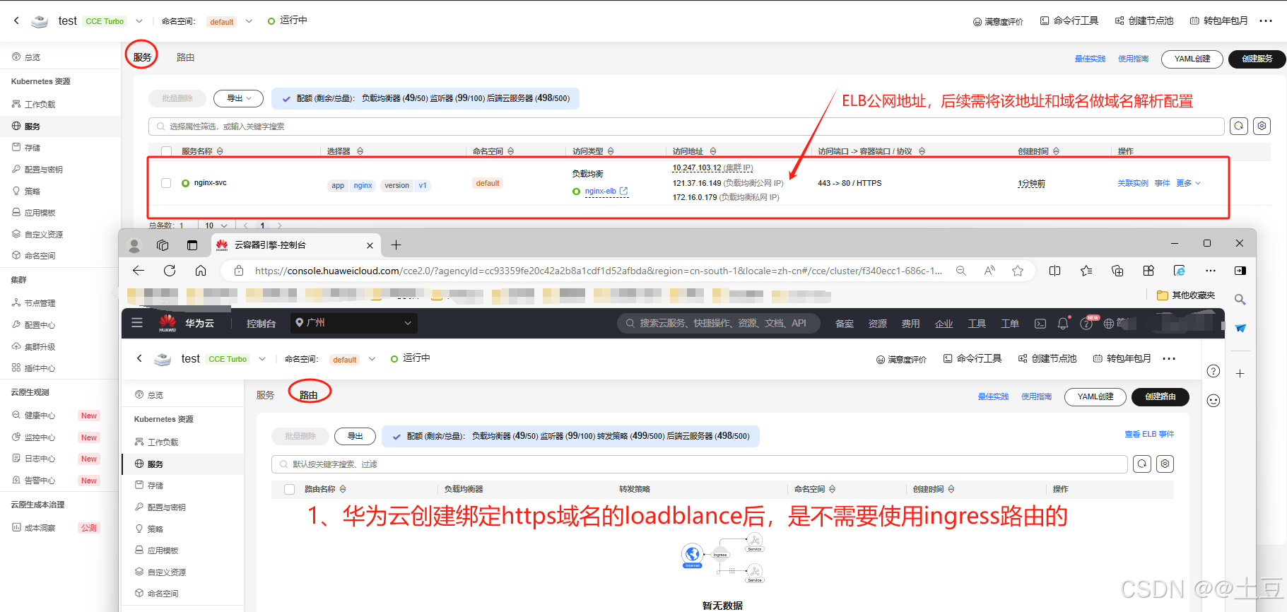Image resolution: width=1287 pixels, height=612 pixels.
Task: Open browser profile avatar icon
Action: pyautogui.click(x=134, y=245)
